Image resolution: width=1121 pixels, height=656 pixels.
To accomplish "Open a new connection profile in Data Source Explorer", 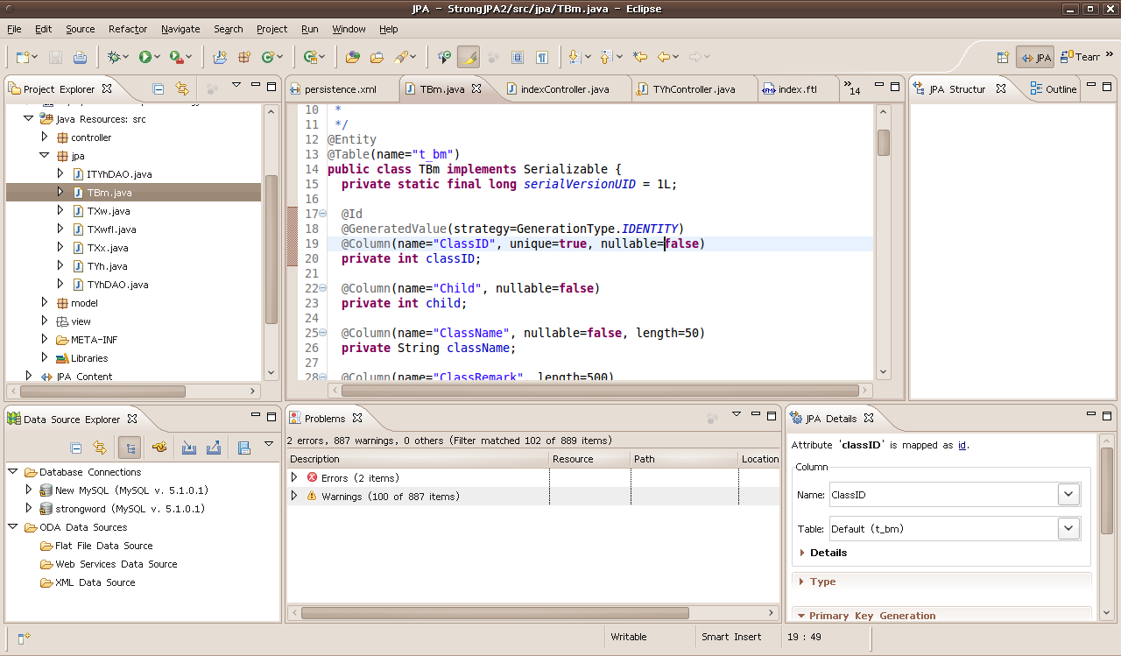I will 159,448.
